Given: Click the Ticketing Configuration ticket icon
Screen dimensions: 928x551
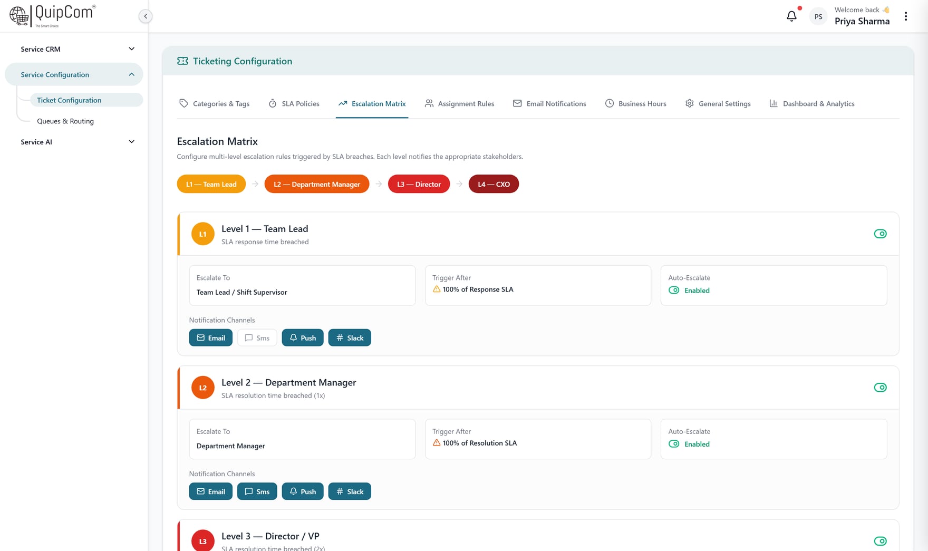Looking at the screenshot, I should 182,61.
